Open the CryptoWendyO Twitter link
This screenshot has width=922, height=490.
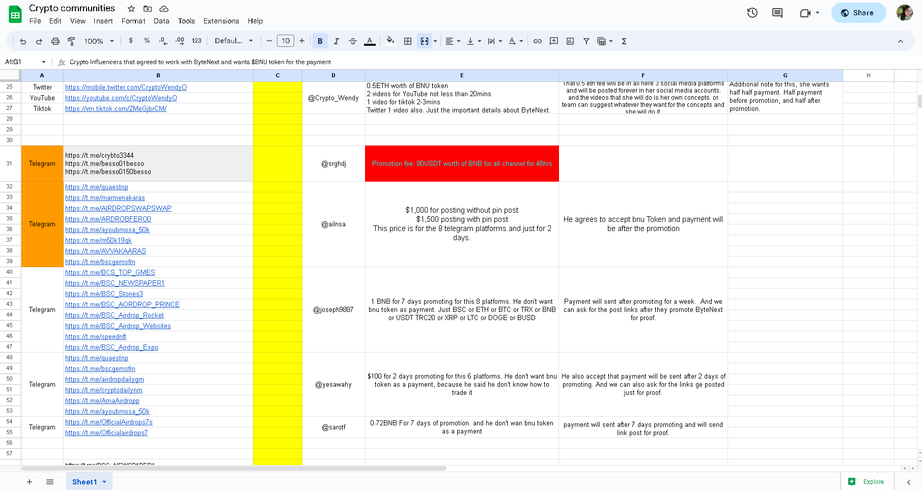pos(126,88)
